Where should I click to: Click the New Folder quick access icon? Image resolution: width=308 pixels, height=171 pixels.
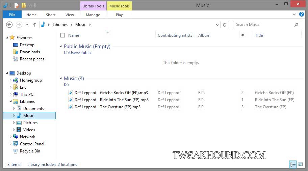(x=24, y=5)
